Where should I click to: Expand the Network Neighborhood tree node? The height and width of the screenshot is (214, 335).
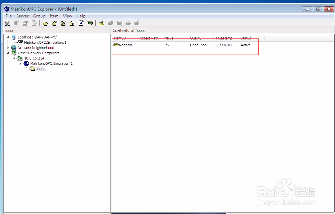point(8,47)
